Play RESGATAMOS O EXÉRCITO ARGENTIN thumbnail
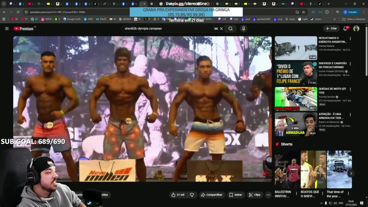 pos(296,48)
